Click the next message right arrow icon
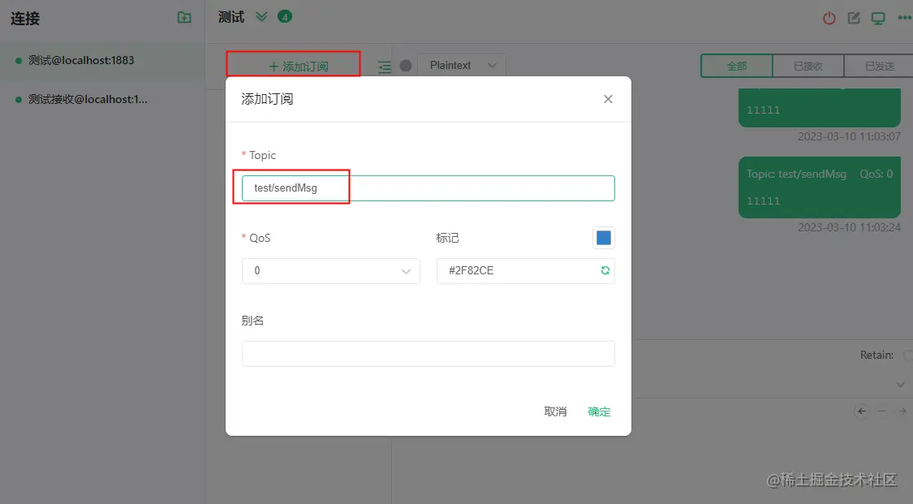 pyautogui.click(x=902, y=411)
